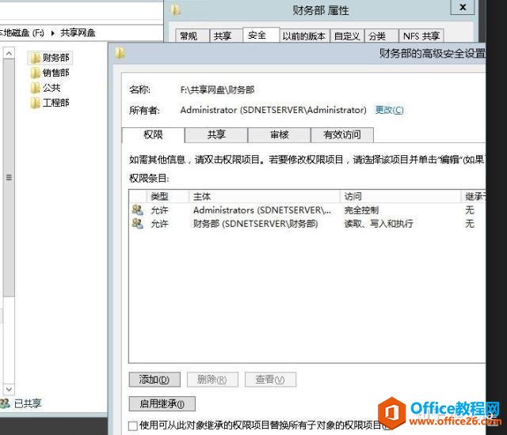Click the 启用继承(I) button
Image resolution: width=507 pixels, height=435 pixels.
(x=162, y=403)
